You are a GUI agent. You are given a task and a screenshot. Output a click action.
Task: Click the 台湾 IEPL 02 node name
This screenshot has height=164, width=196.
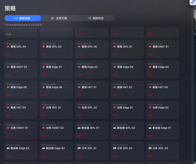[x=89, y=108]
